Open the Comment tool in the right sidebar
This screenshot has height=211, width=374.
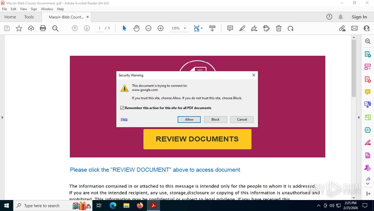click(x=368, y=92)
